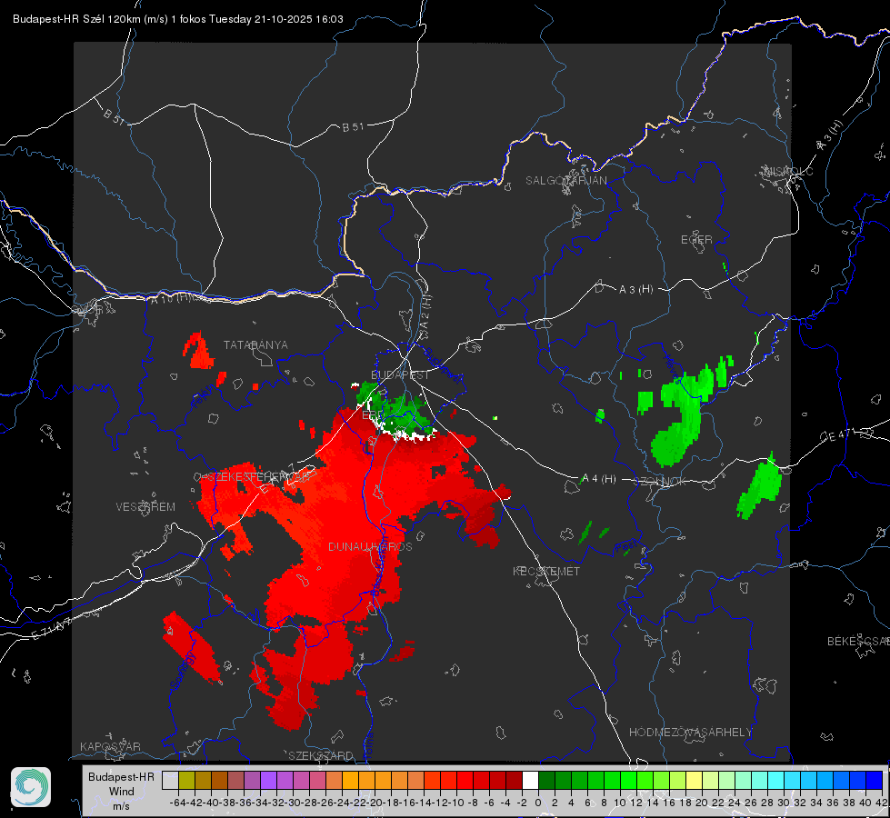The image size is (890, 818).
Task: Click the TATABÁNYA city label
Action: (x=255, y=344)
